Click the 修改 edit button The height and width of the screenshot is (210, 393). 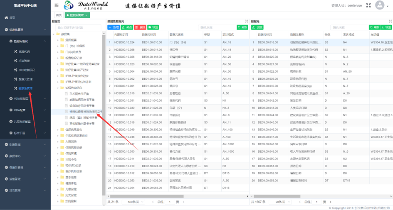[x=127, y=27]
